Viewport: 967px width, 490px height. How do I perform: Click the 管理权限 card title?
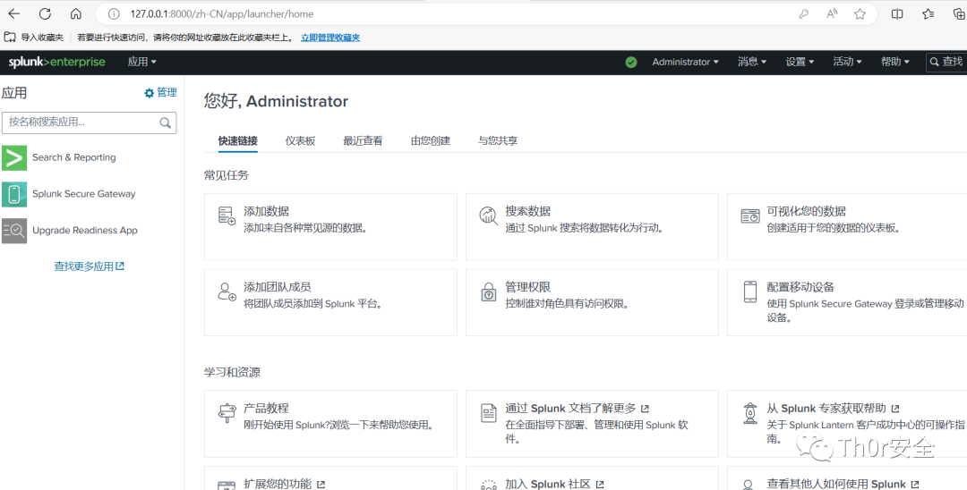pos(528,287)
